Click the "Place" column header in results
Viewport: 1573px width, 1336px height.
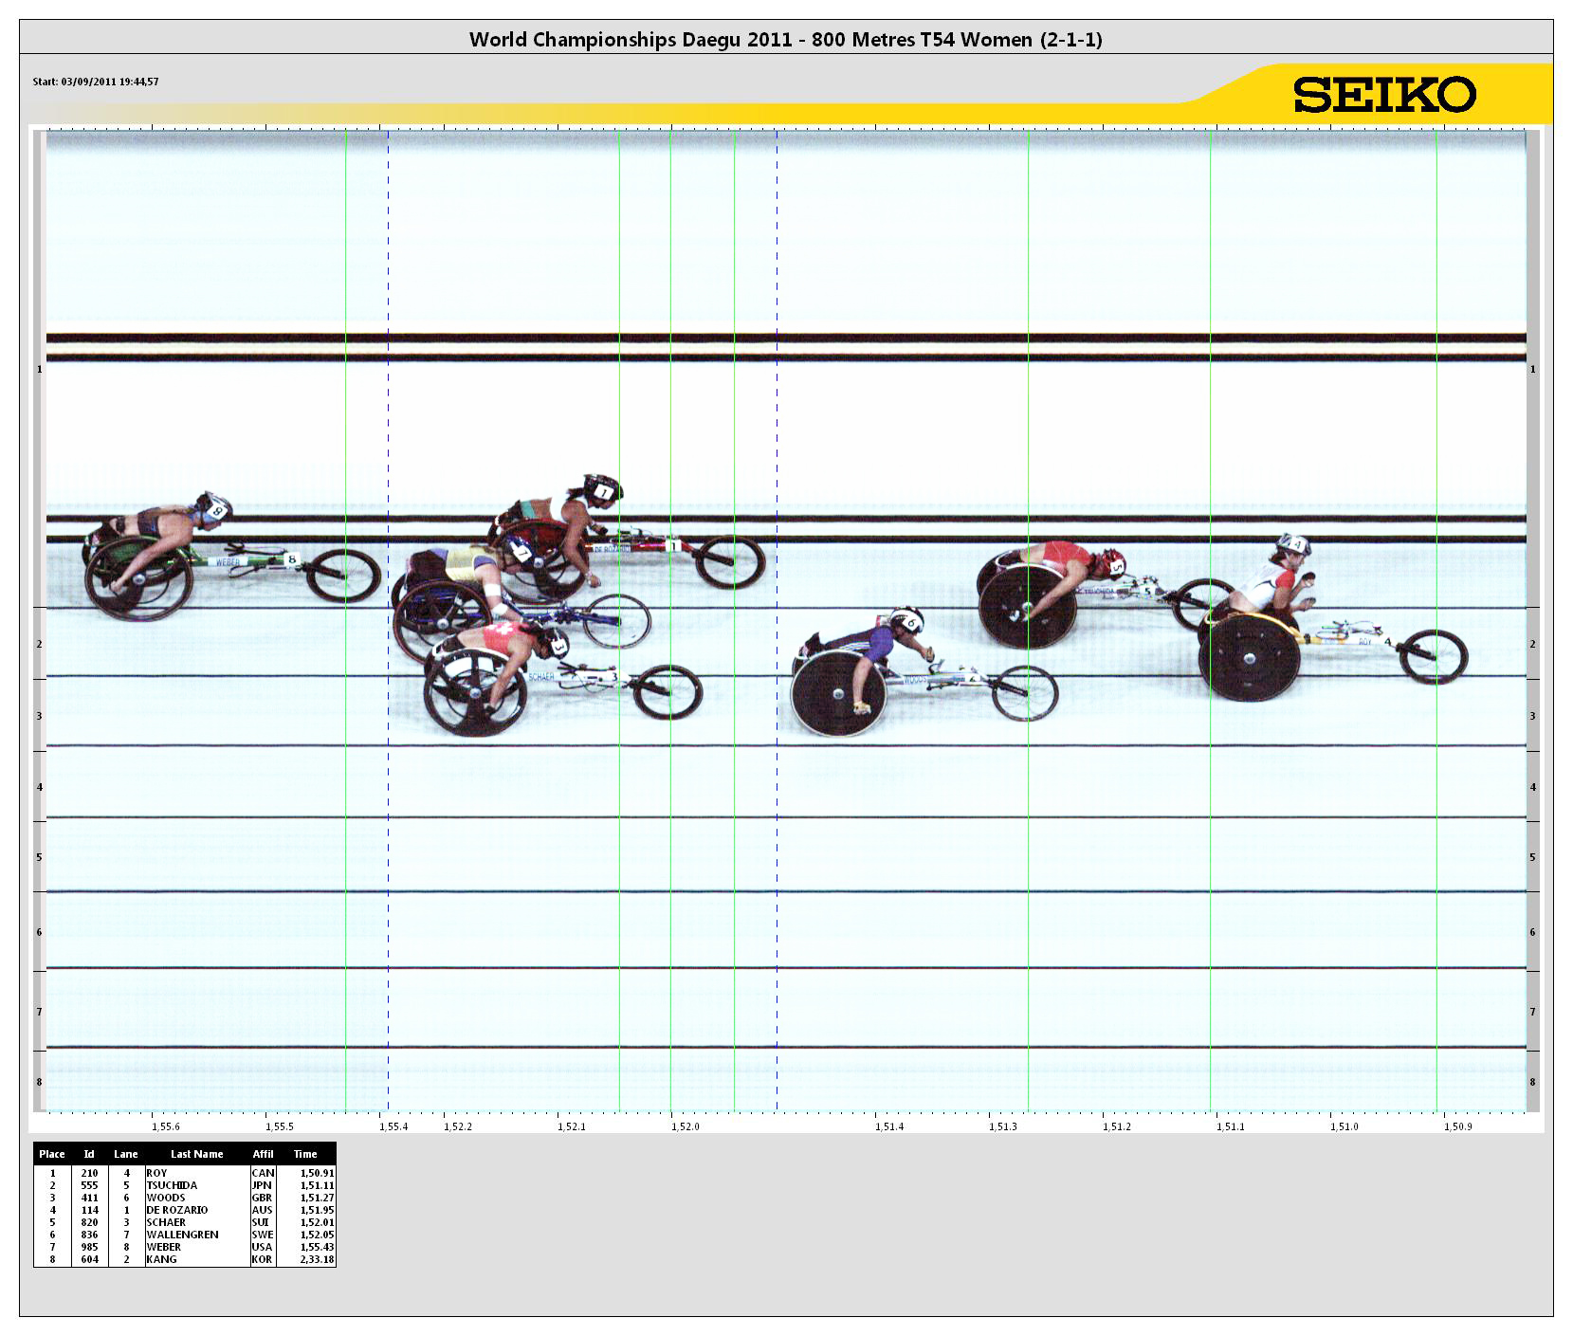click(x=52, y=1154)
